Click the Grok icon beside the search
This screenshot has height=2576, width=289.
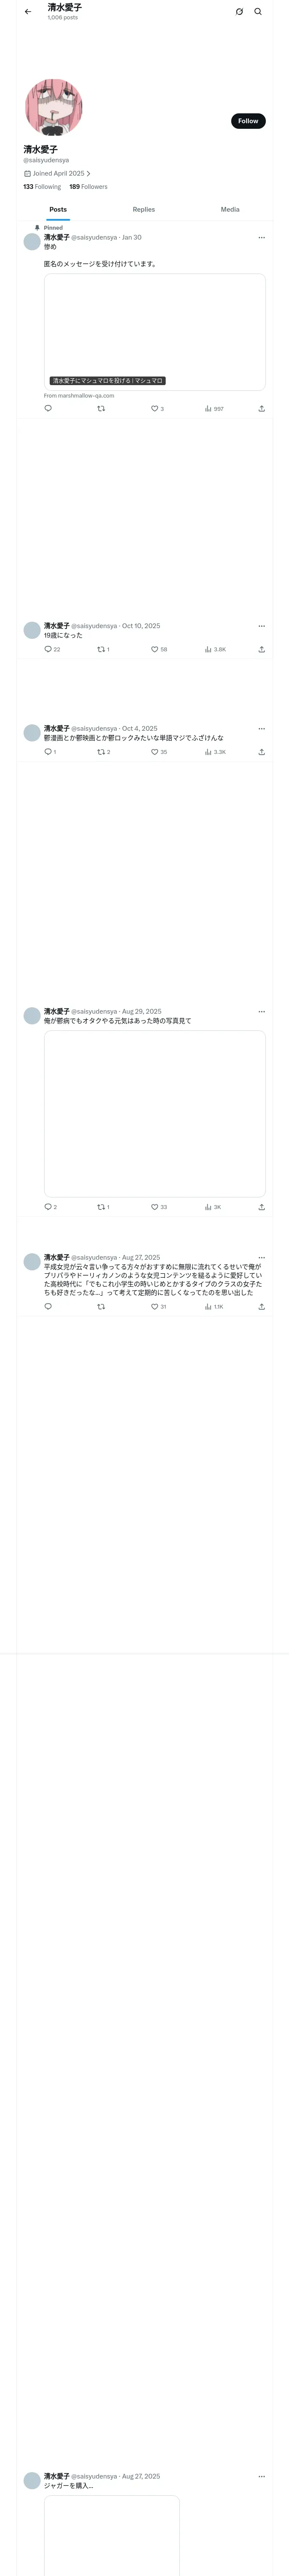[x=239, y=12]
